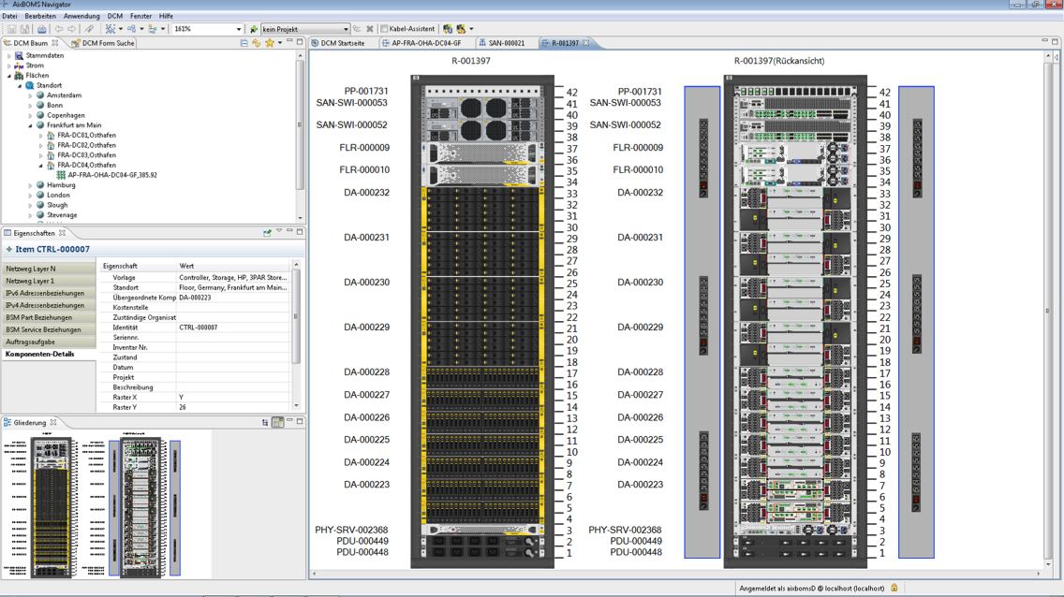
Task: Open dropdown arrow next to network graph icon
Action: point(121,29)
